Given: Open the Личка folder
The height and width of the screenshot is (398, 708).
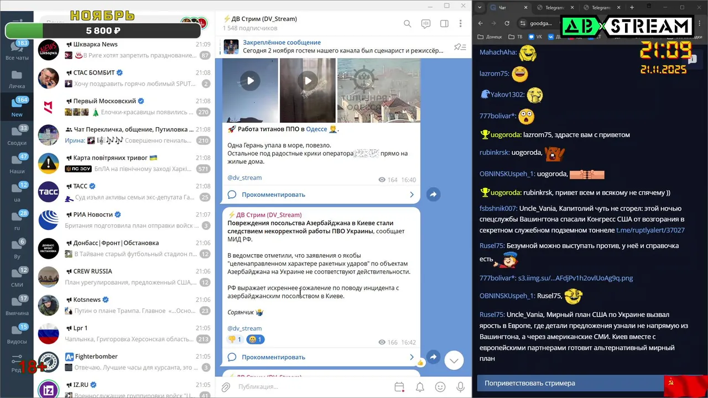Looking at the screenshot, I should (17, 79).
